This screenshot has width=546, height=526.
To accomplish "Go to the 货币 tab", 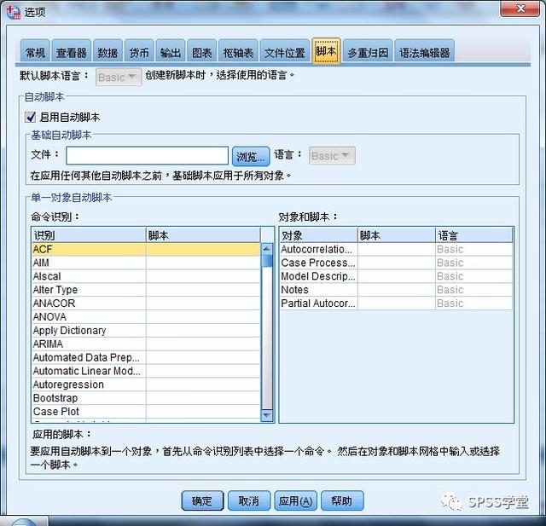I will 139,52.
